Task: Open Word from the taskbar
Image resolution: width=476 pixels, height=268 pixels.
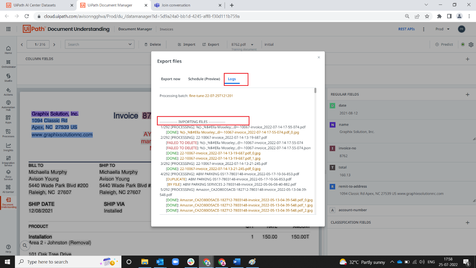Action: [237, 262]
